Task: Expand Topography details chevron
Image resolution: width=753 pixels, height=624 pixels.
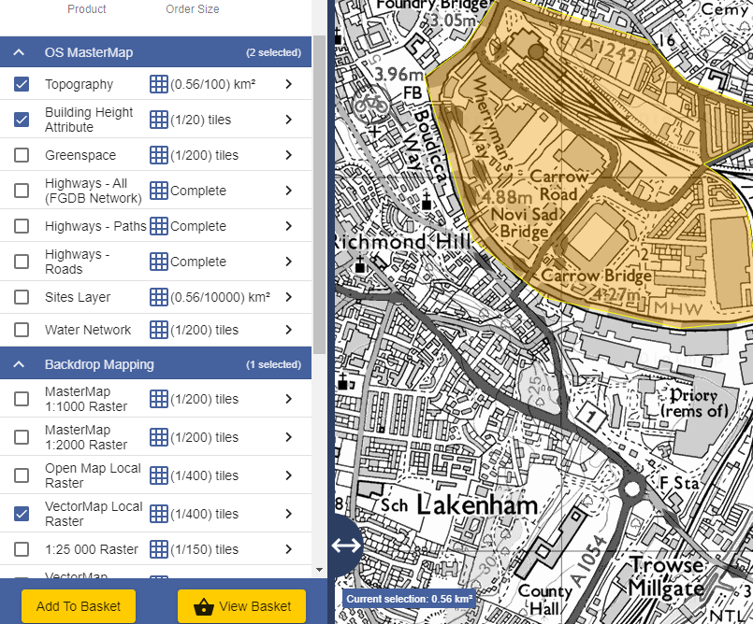Action: click(x=289, y=84)
